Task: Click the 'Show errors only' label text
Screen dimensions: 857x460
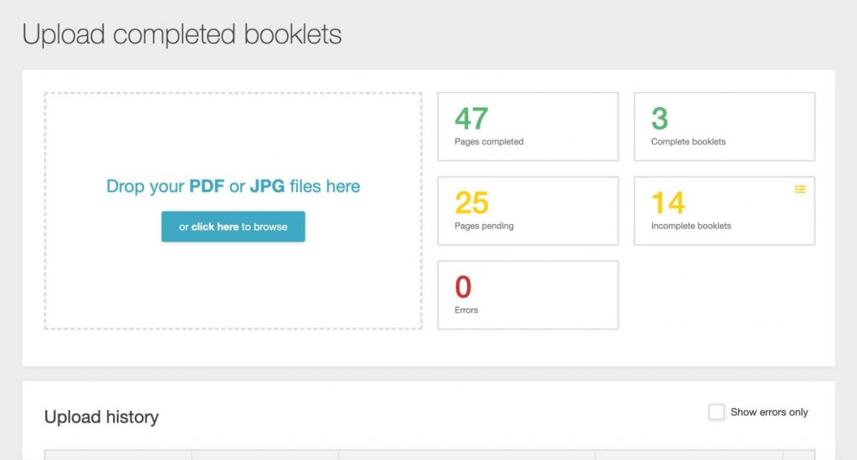Action: click(769, 412)
